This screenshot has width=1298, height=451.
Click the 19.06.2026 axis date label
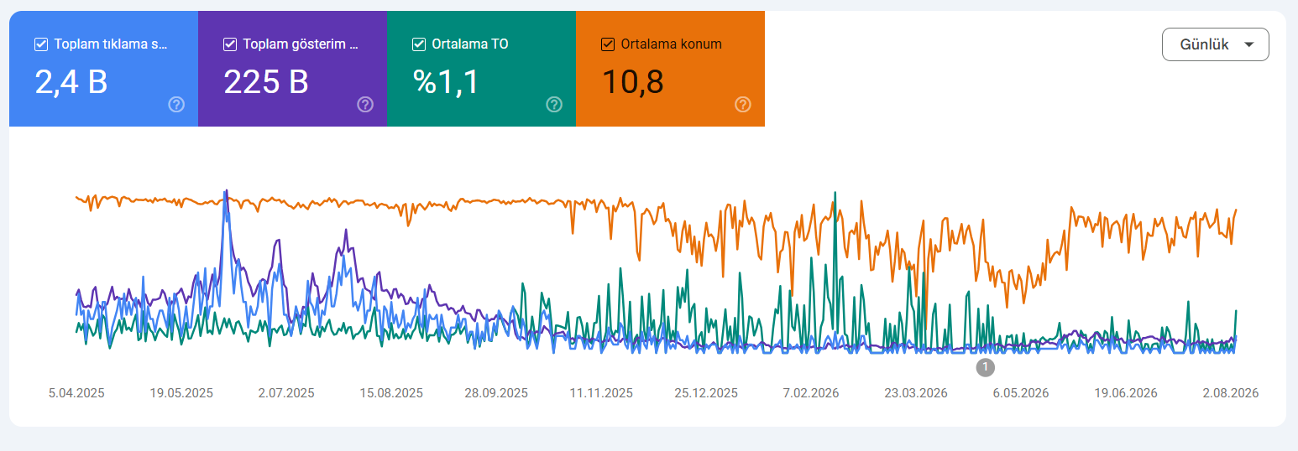pyautogui.click(x=1126, y=393)
